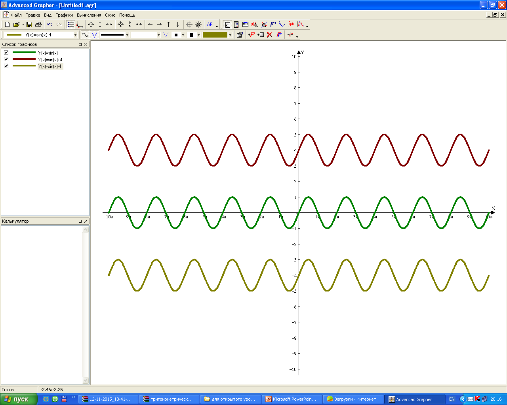Open the Правка menu

33,15
